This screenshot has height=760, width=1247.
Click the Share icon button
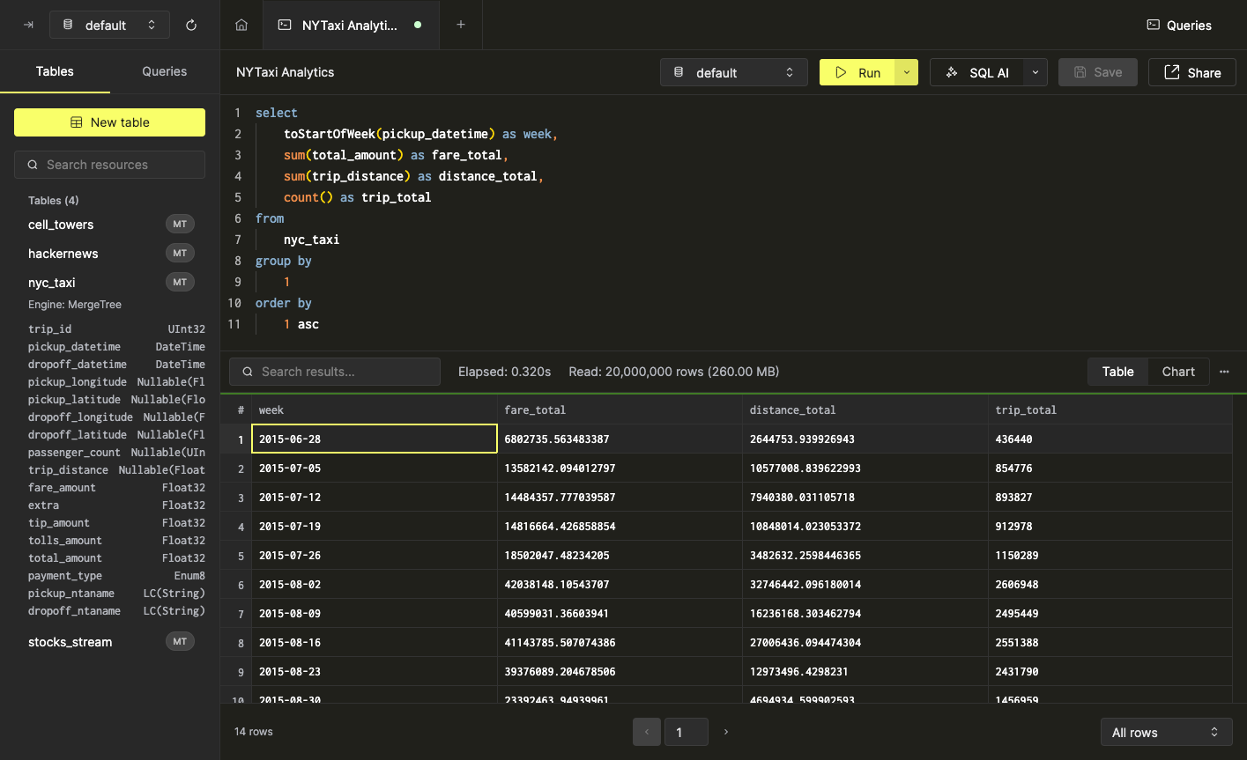pyautogui.click(x=1191, y=72)
